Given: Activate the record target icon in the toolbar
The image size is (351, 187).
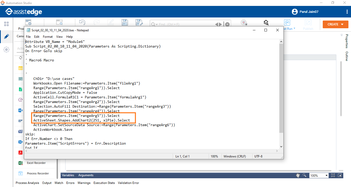Looking at the screenshot, I should [x=244, y=23].
